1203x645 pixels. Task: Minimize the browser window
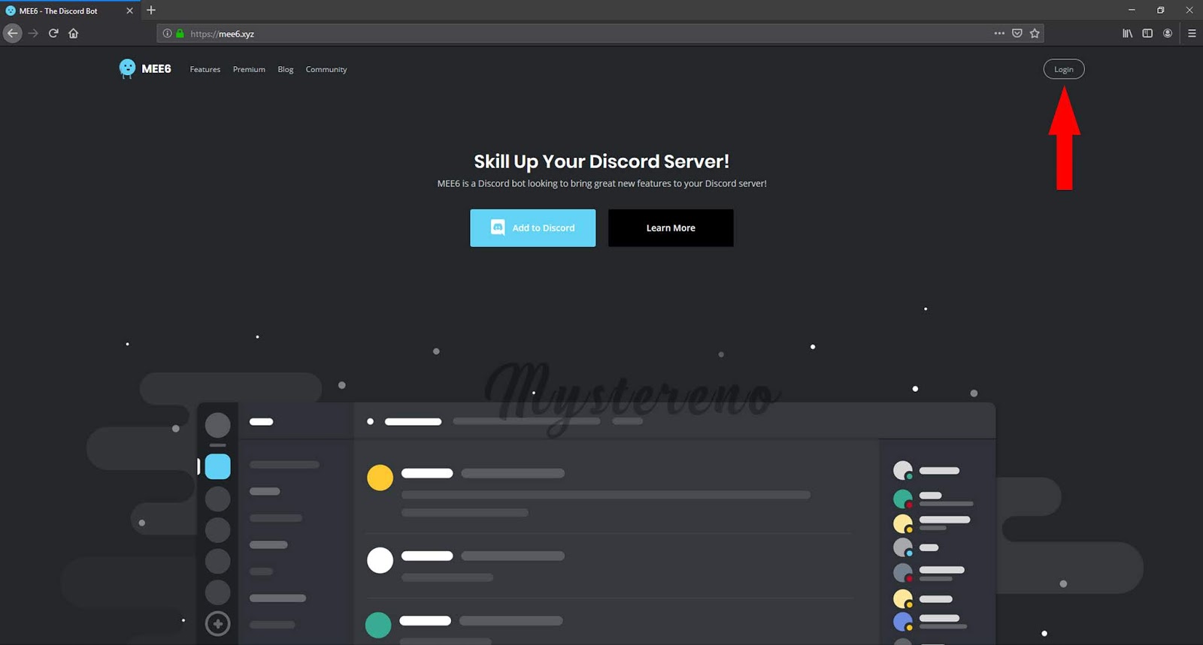click(1132, 11)
